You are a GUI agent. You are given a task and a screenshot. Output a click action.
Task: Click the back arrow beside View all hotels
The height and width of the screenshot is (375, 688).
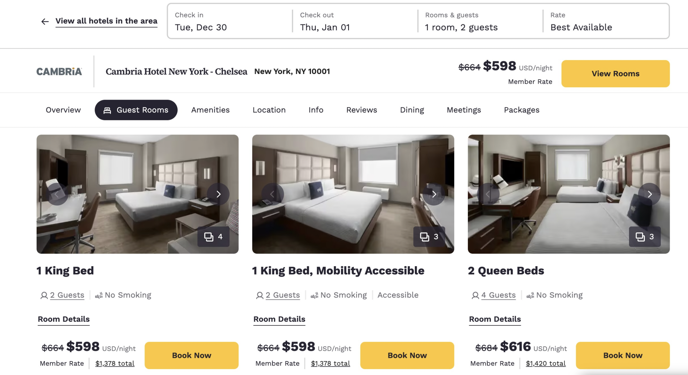click(45, 21)
